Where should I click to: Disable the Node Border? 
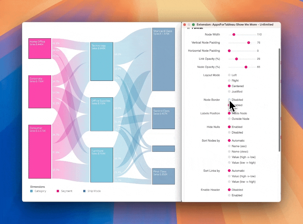[x=229, y=100]
